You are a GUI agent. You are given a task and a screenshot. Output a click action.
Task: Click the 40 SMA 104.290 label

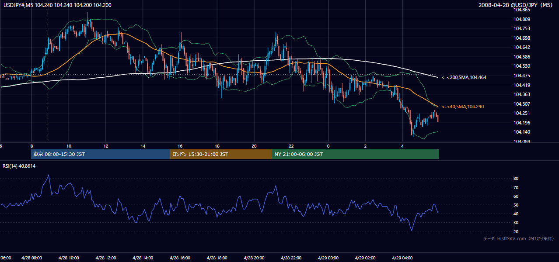[x=463, y=107]
